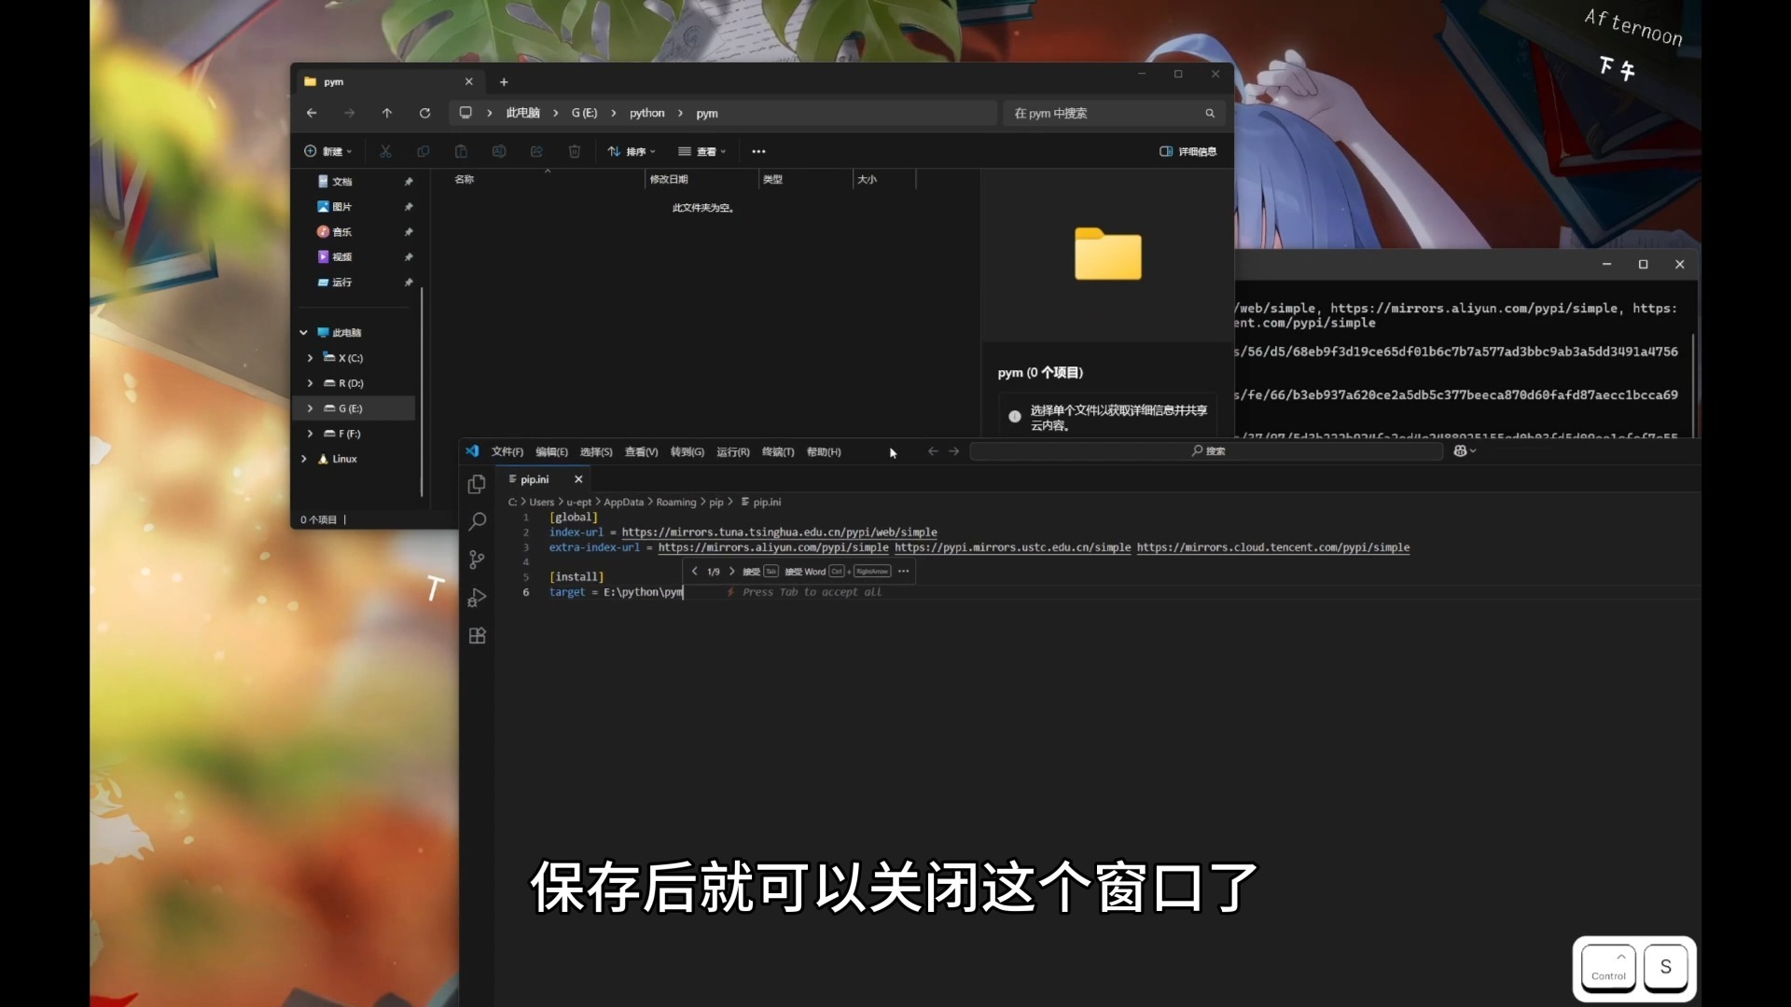Click the Delete trash icon in Explorer toolbar
The width and height of the screenshot is (1791, 1007).
(575, 151)
